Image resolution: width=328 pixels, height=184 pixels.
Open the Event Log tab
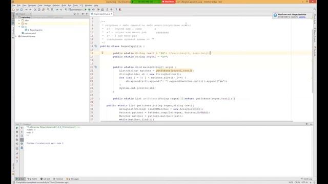coord(306,179)
